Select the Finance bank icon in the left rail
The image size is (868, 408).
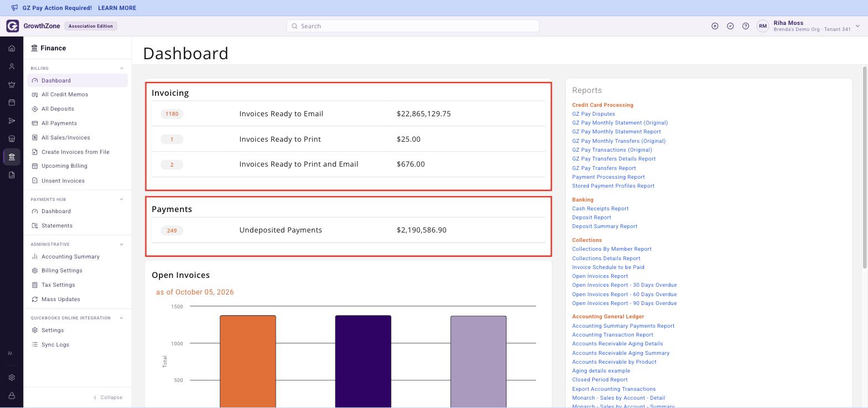(x=12, y=157)
